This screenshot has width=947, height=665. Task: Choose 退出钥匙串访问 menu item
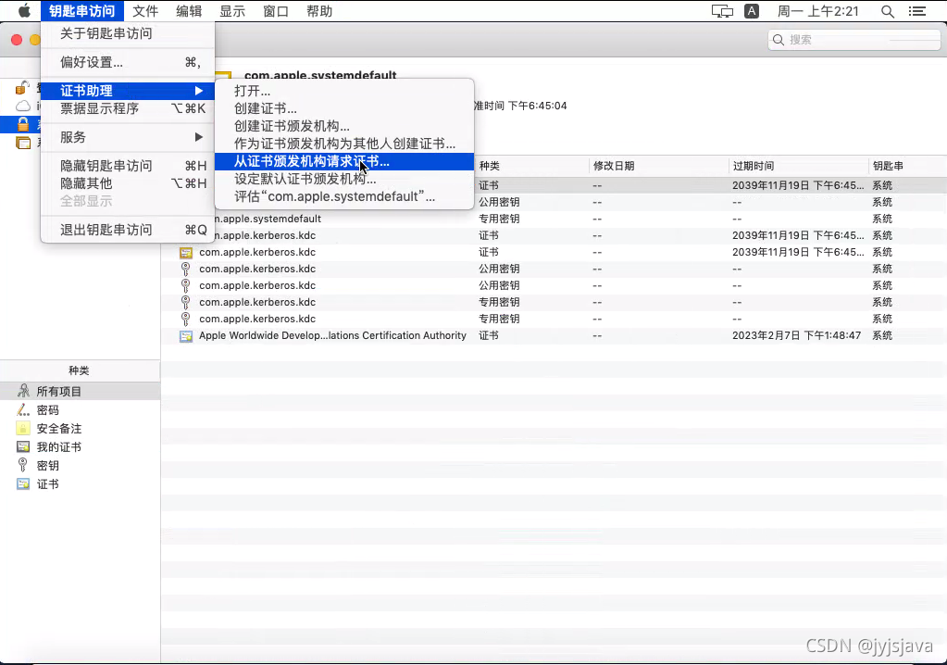tap(128, 230)
